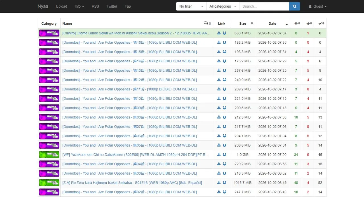Open magnet link for Polar Opposites 第07话
Image resolution: width=364 pixels, height=197 pixels.
(224, 127)
